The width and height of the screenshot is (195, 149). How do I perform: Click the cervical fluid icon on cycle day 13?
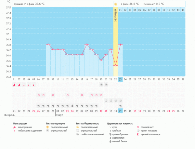72,106
